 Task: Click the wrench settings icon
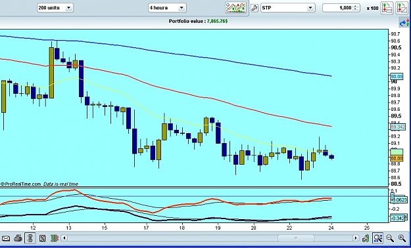pyautogui.click(x=254, y=8)
